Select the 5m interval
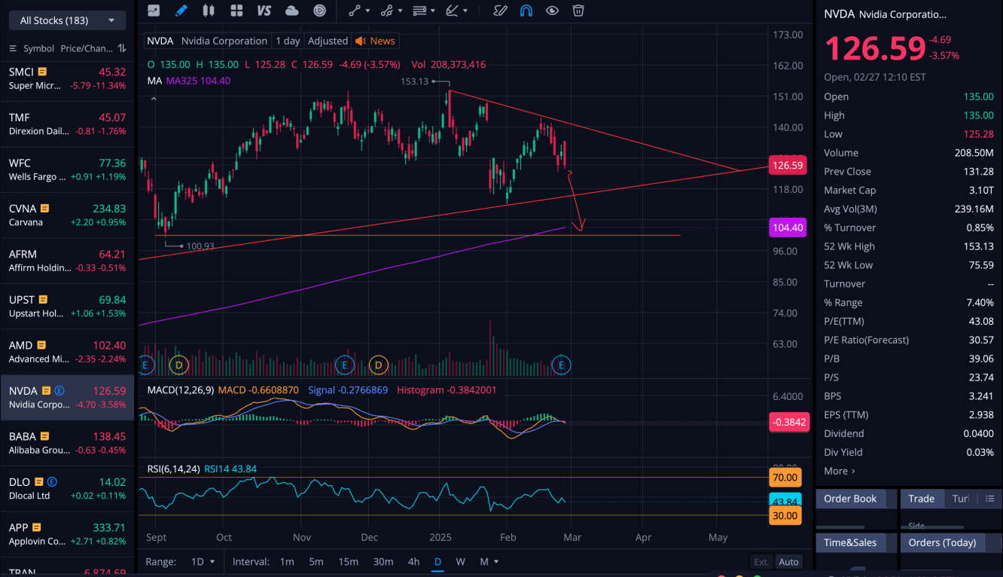1003x577 pixels. [x=316, y=561]
